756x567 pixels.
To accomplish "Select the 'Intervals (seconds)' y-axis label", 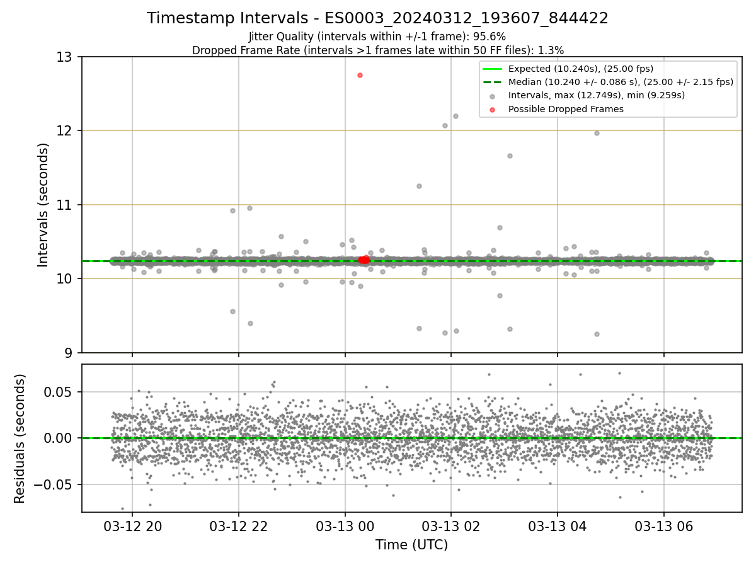I will [43, 205].
